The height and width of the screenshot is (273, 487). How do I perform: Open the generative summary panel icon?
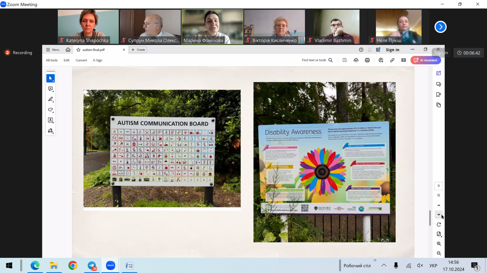[x=439, y=73]
